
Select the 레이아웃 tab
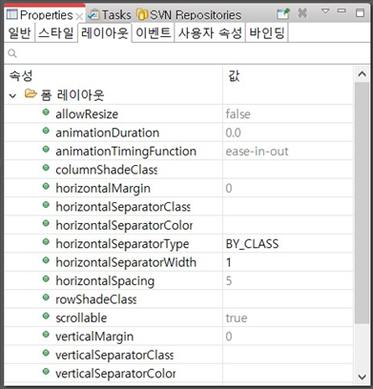(105, 32)
